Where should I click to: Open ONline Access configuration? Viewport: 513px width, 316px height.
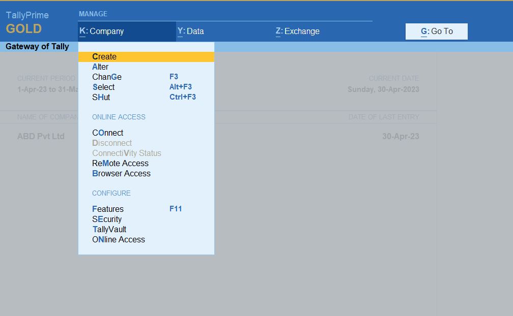pyautogui.click(x=119, y=240)
